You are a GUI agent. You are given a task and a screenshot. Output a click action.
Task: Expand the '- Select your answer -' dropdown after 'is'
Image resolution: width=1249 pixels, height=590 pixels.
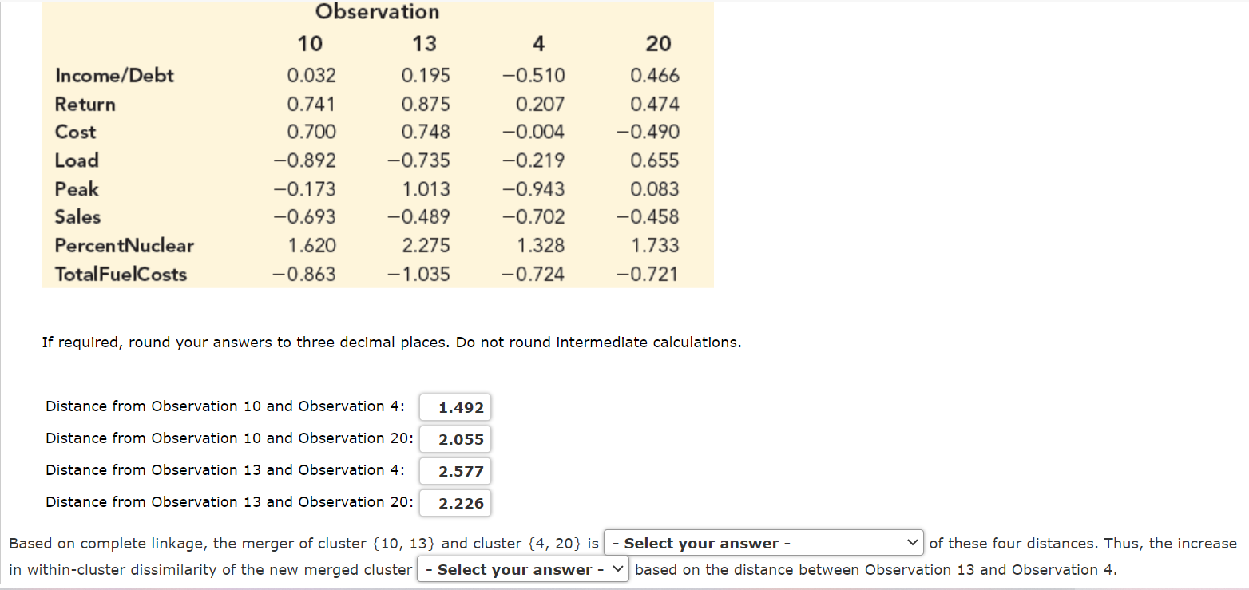[x=763, y=543]
